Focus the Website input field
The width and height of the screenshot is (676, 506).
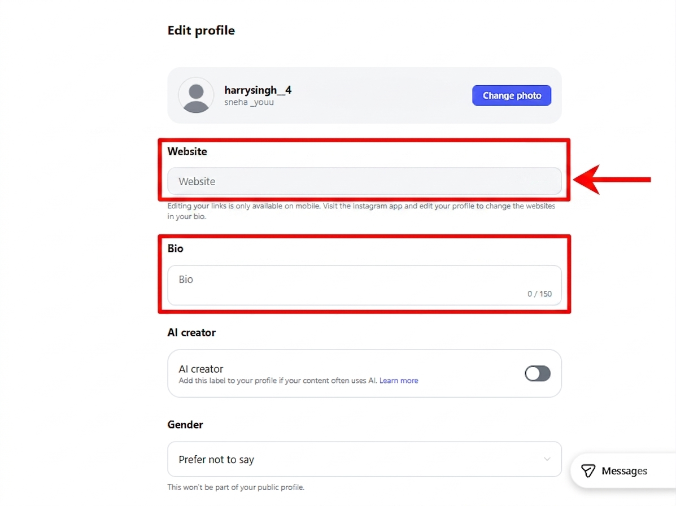(x=364, y=181)
